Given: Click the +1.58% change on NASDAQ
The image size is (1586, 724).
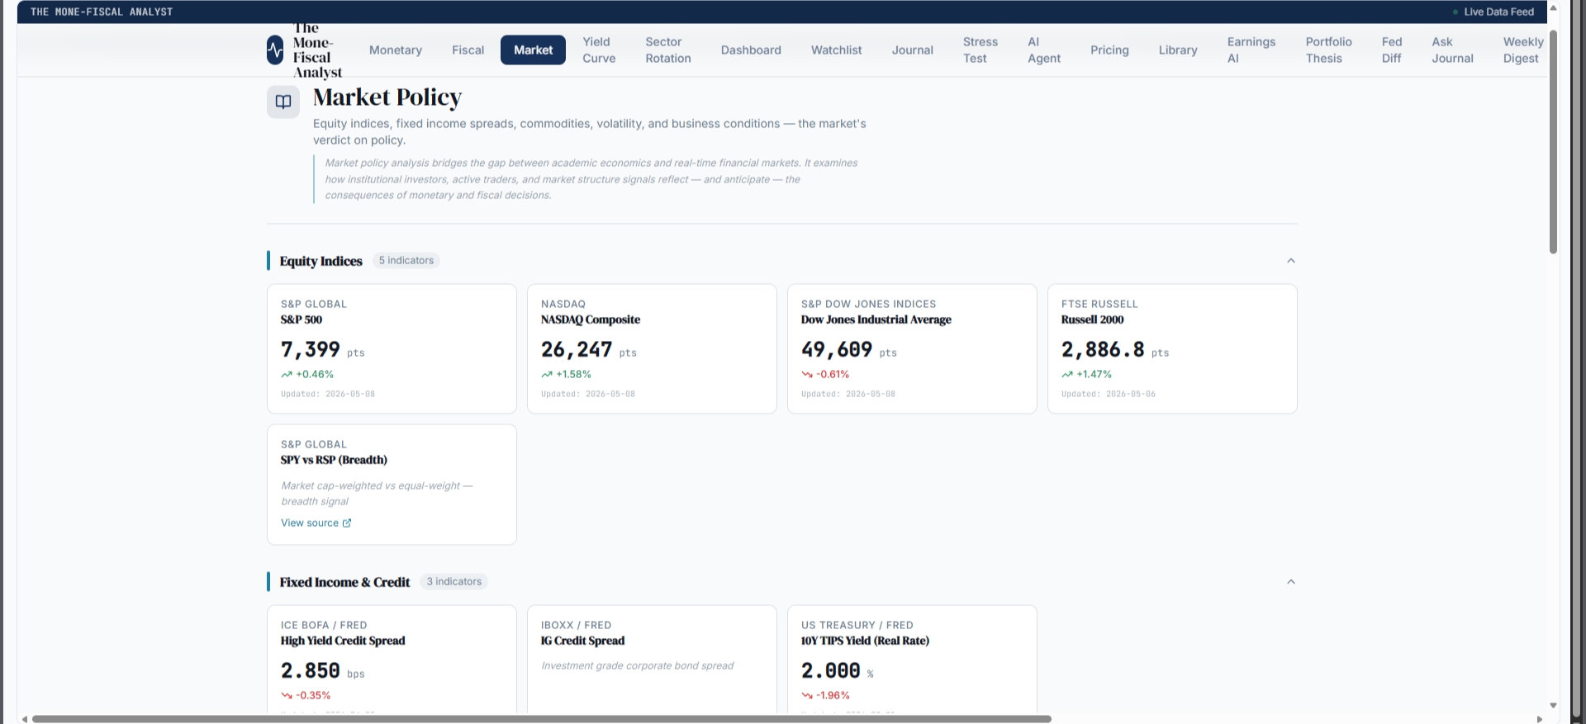Looking at the screenshot, I should [573, 375].
